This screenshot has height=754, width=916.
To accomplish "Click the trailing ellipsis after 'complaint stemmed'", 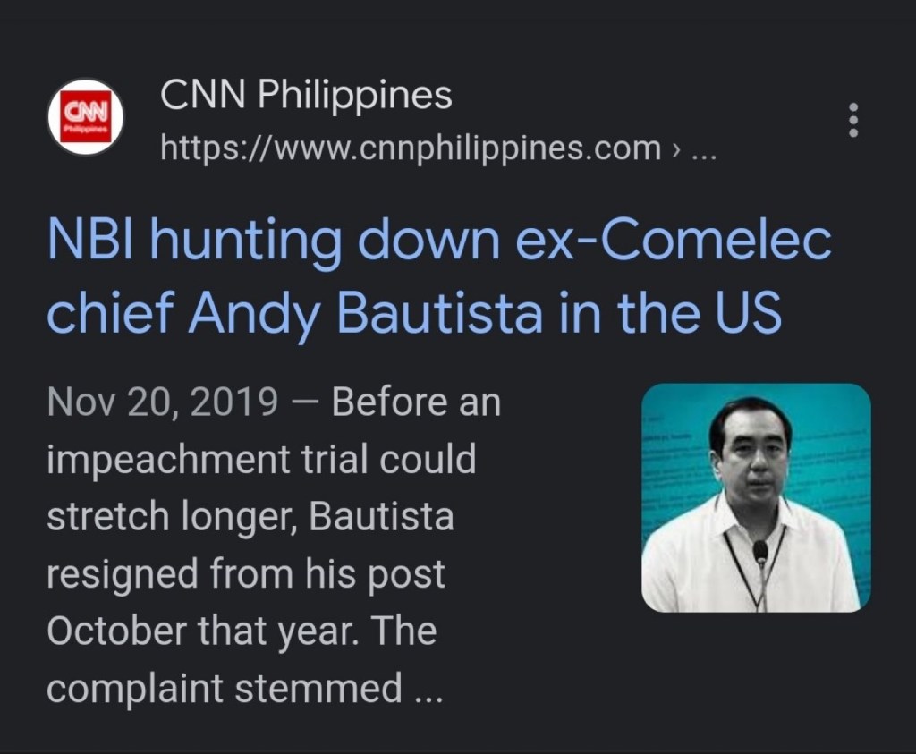I will click(429, 689).
